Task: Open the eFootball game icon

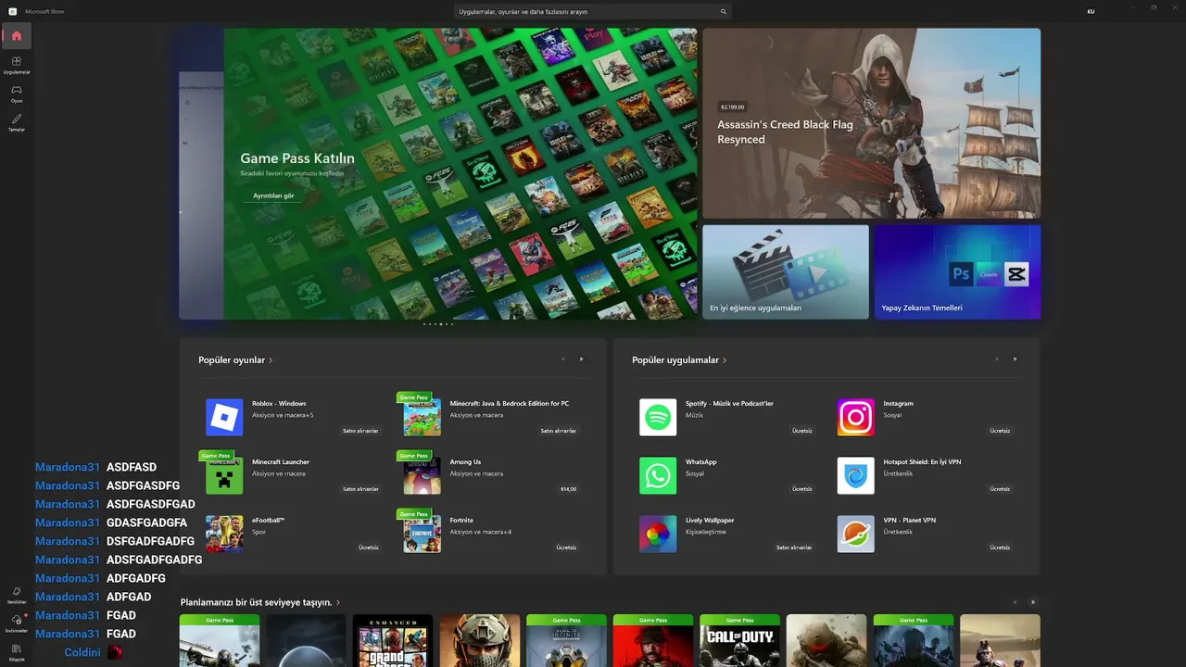Action: pos(224,534)
